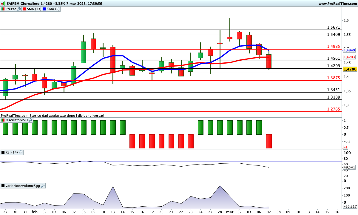Open settings wrench next to Prezzo
This screenshot has height=215, width=358.
tap(19, 9)
